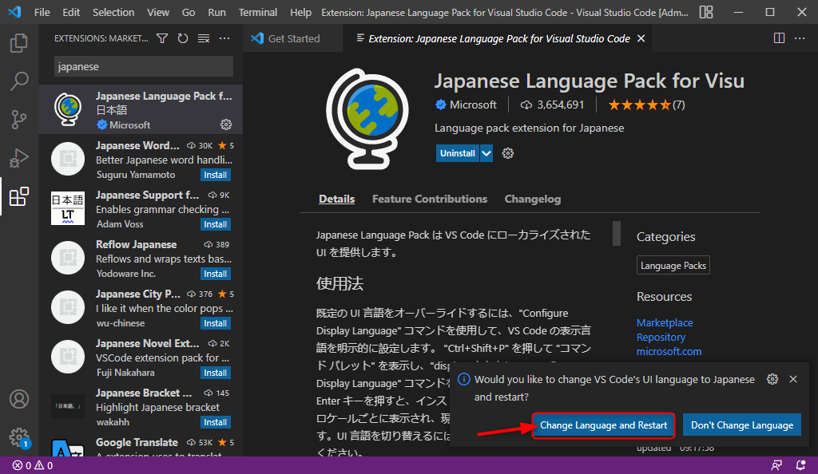Click VS Code logo in title bar

(14, 11)
